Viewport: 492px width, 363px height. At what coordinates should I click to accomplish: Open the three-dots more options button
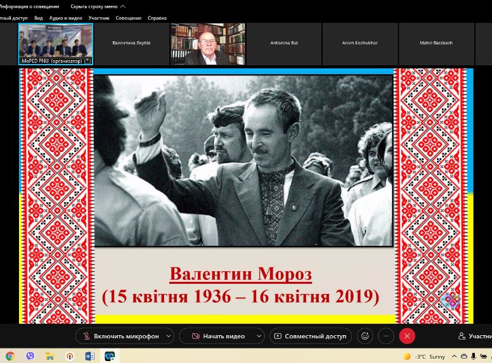[385, 336]
